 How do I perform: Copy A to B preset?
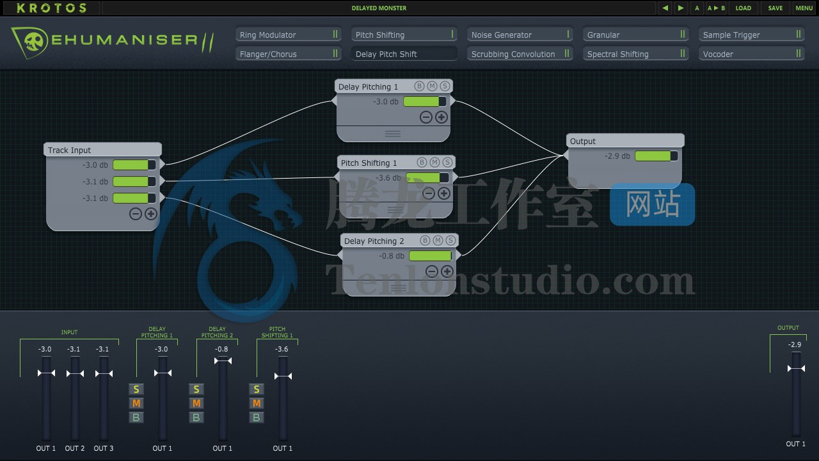pyautogui.click(x=716, y=8)
